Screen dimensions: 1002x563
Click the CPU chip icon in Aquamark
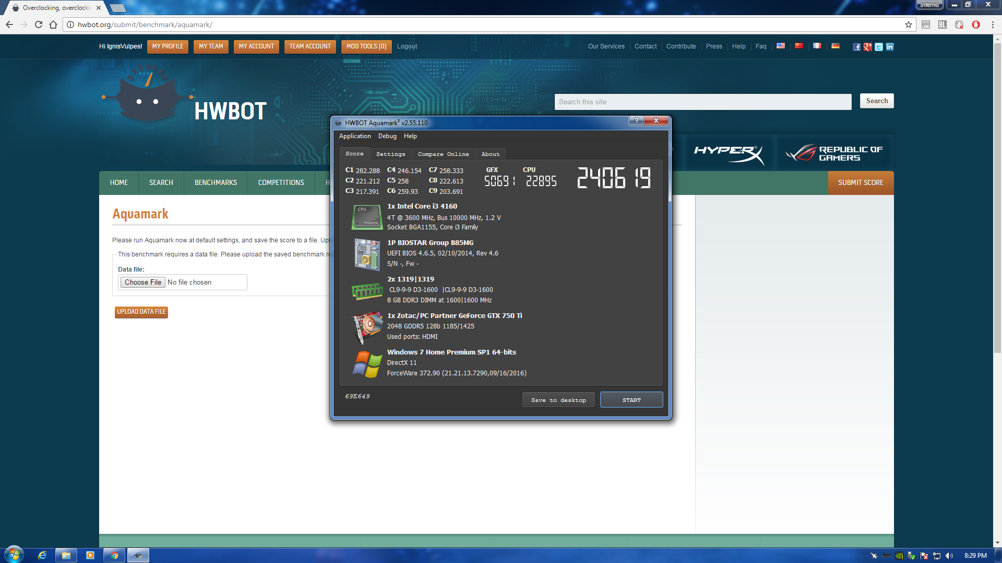coord(367,217)
